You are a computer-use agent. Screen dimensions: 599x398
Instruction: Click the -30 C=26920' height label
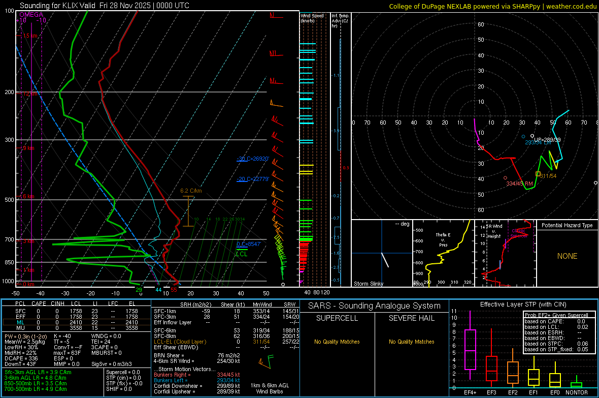[x=252, y=159]
